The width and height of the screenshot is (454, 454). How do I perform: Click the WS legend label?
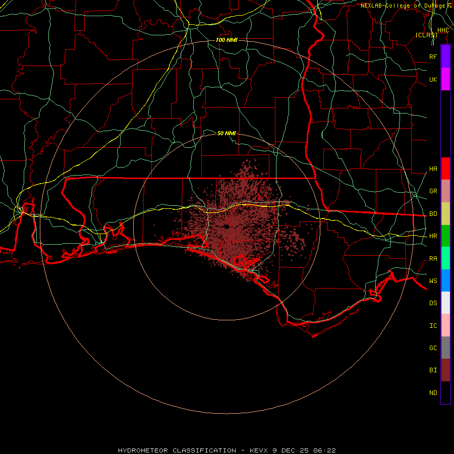[x=433, y=280]
